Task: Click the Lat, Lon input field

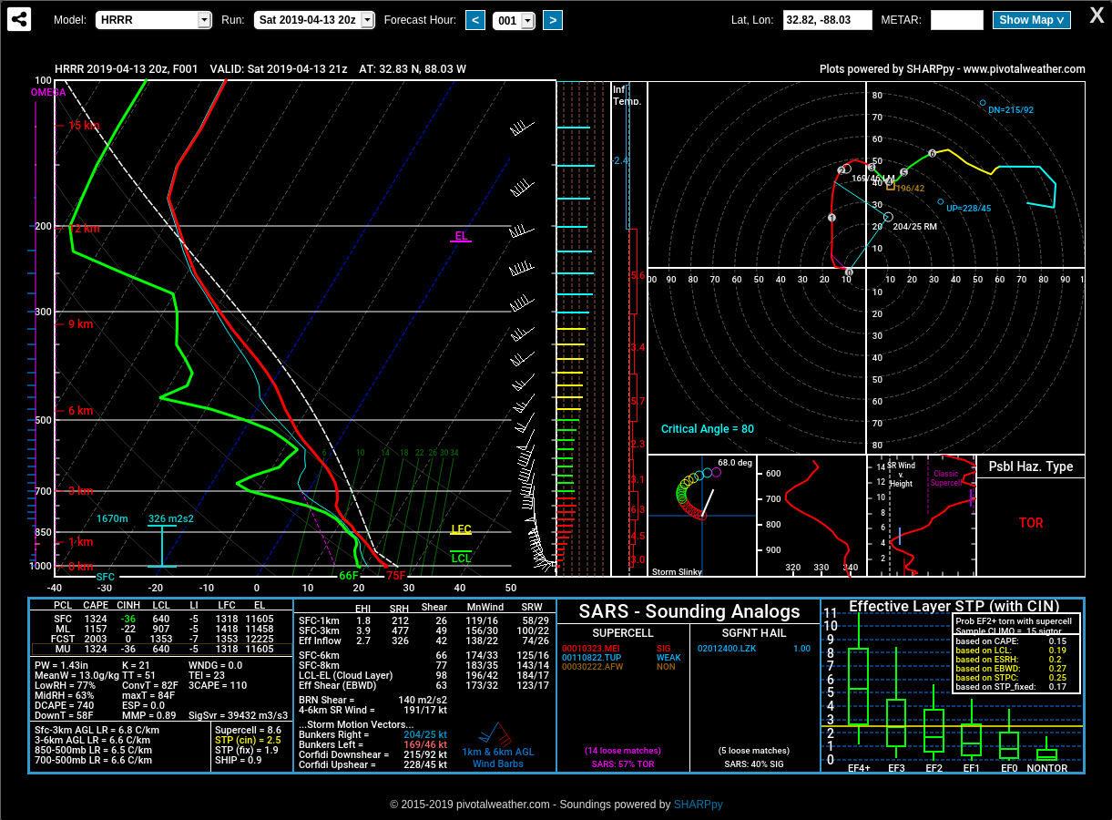Action: (827, 20)
